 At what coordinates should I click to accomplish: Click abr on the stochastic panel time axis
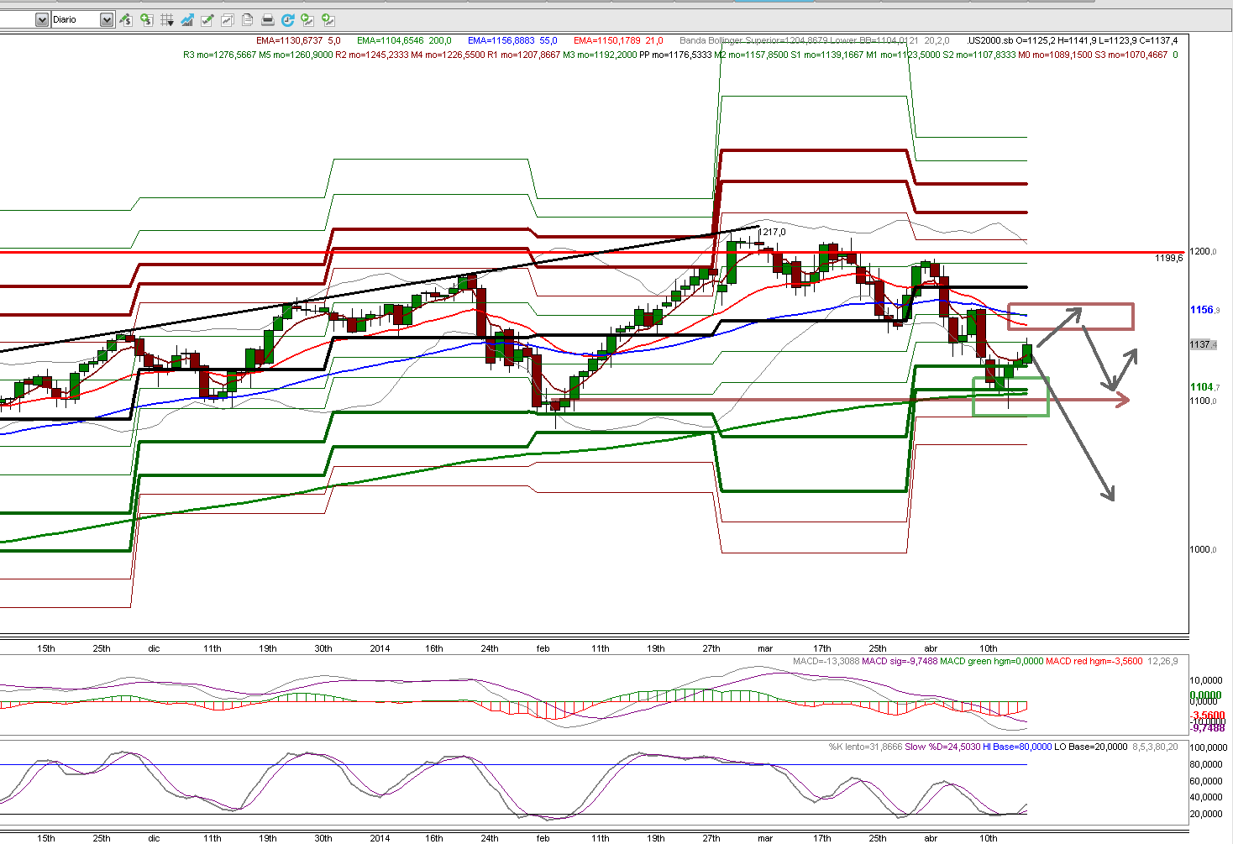(x=931, y=838)
